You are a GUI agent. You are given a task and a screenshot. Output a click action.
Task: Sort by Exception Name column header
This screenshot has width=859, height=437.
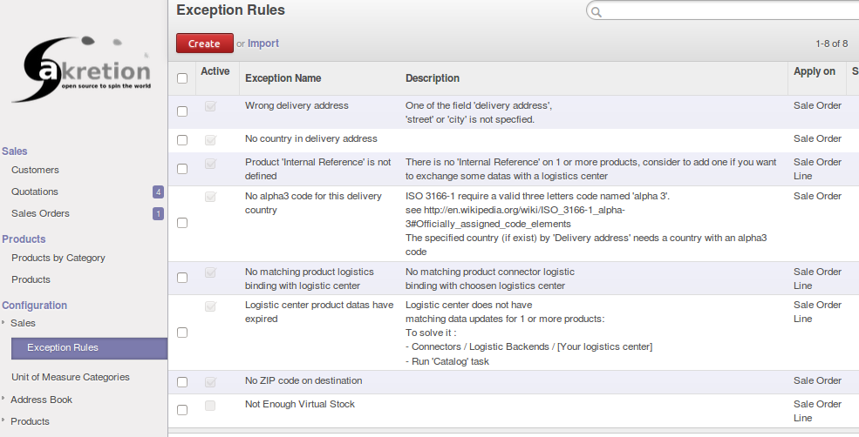pos(283,78)
